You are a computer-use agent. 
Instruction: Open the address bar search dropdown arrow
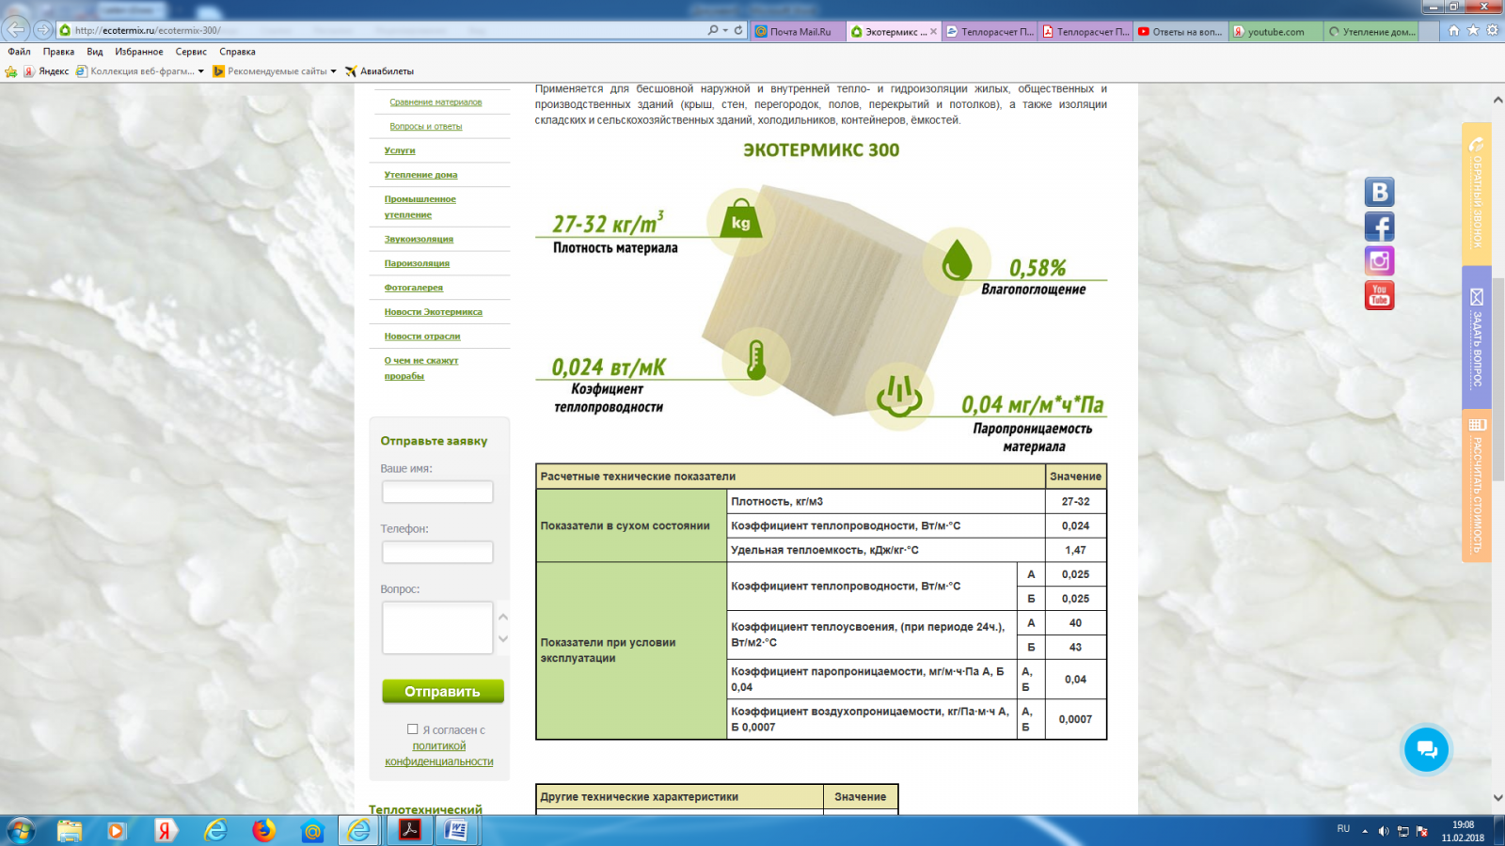pyautogui.click(x=725, y=30)
